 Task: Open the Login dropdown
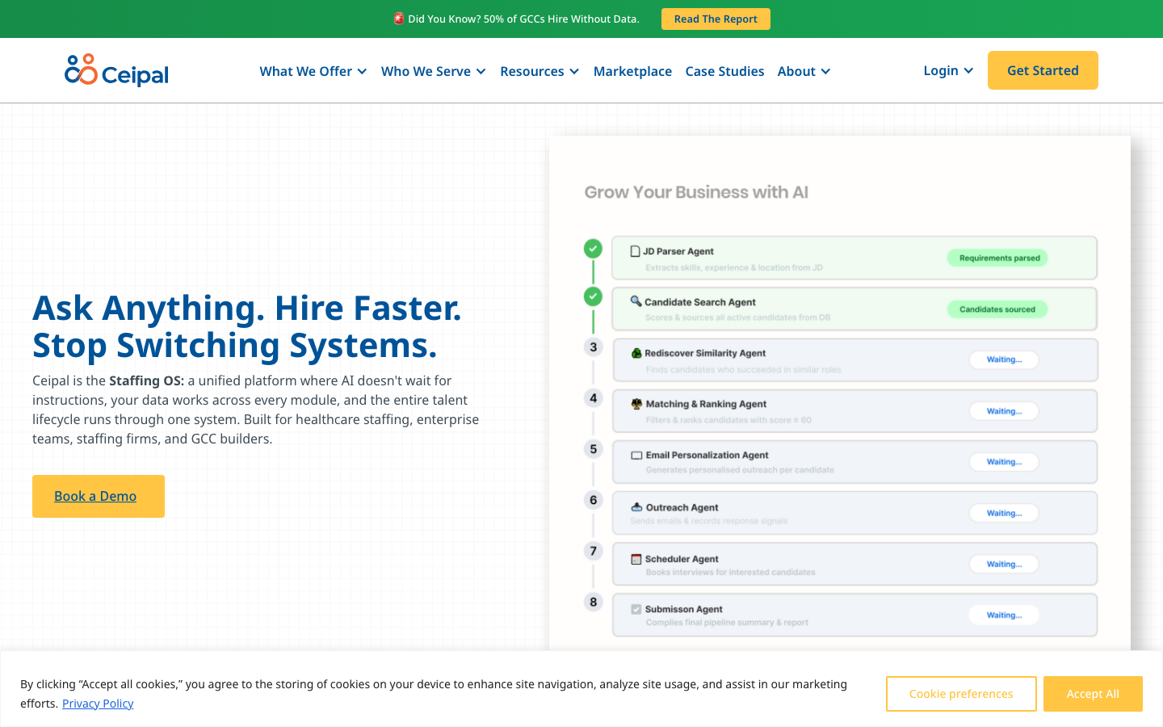point(948,70)
